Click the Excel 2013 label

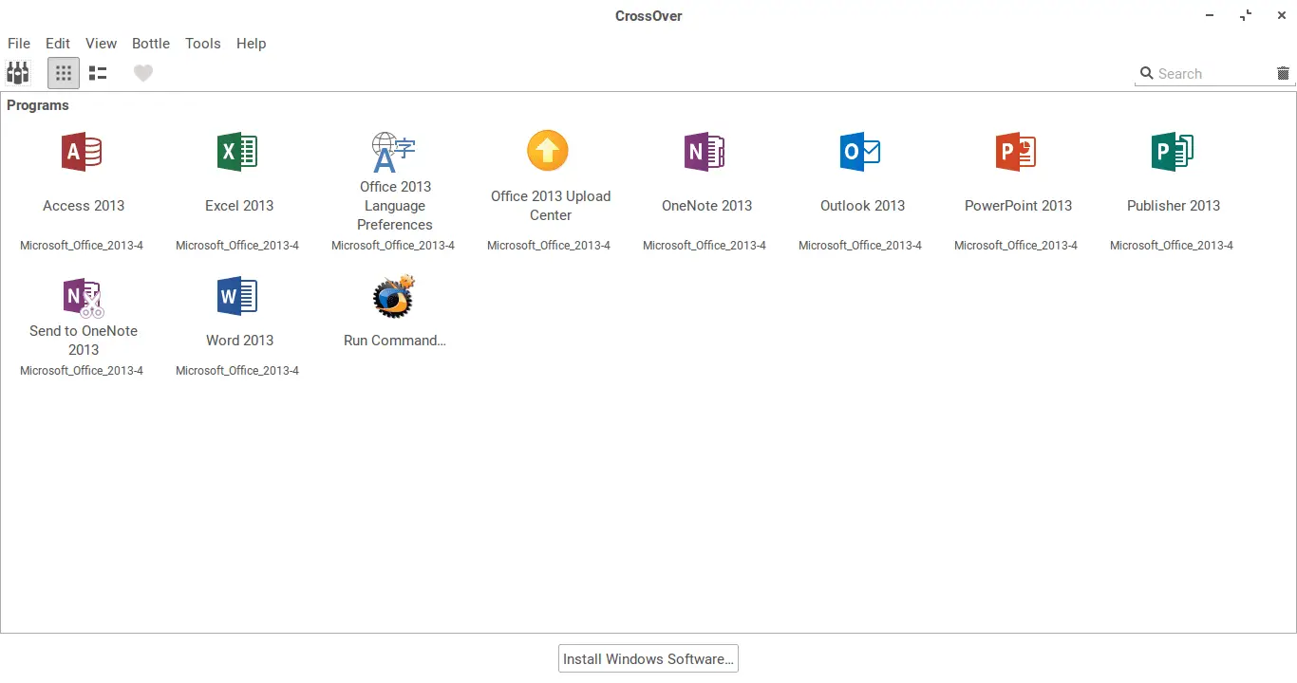click(239, 206)
